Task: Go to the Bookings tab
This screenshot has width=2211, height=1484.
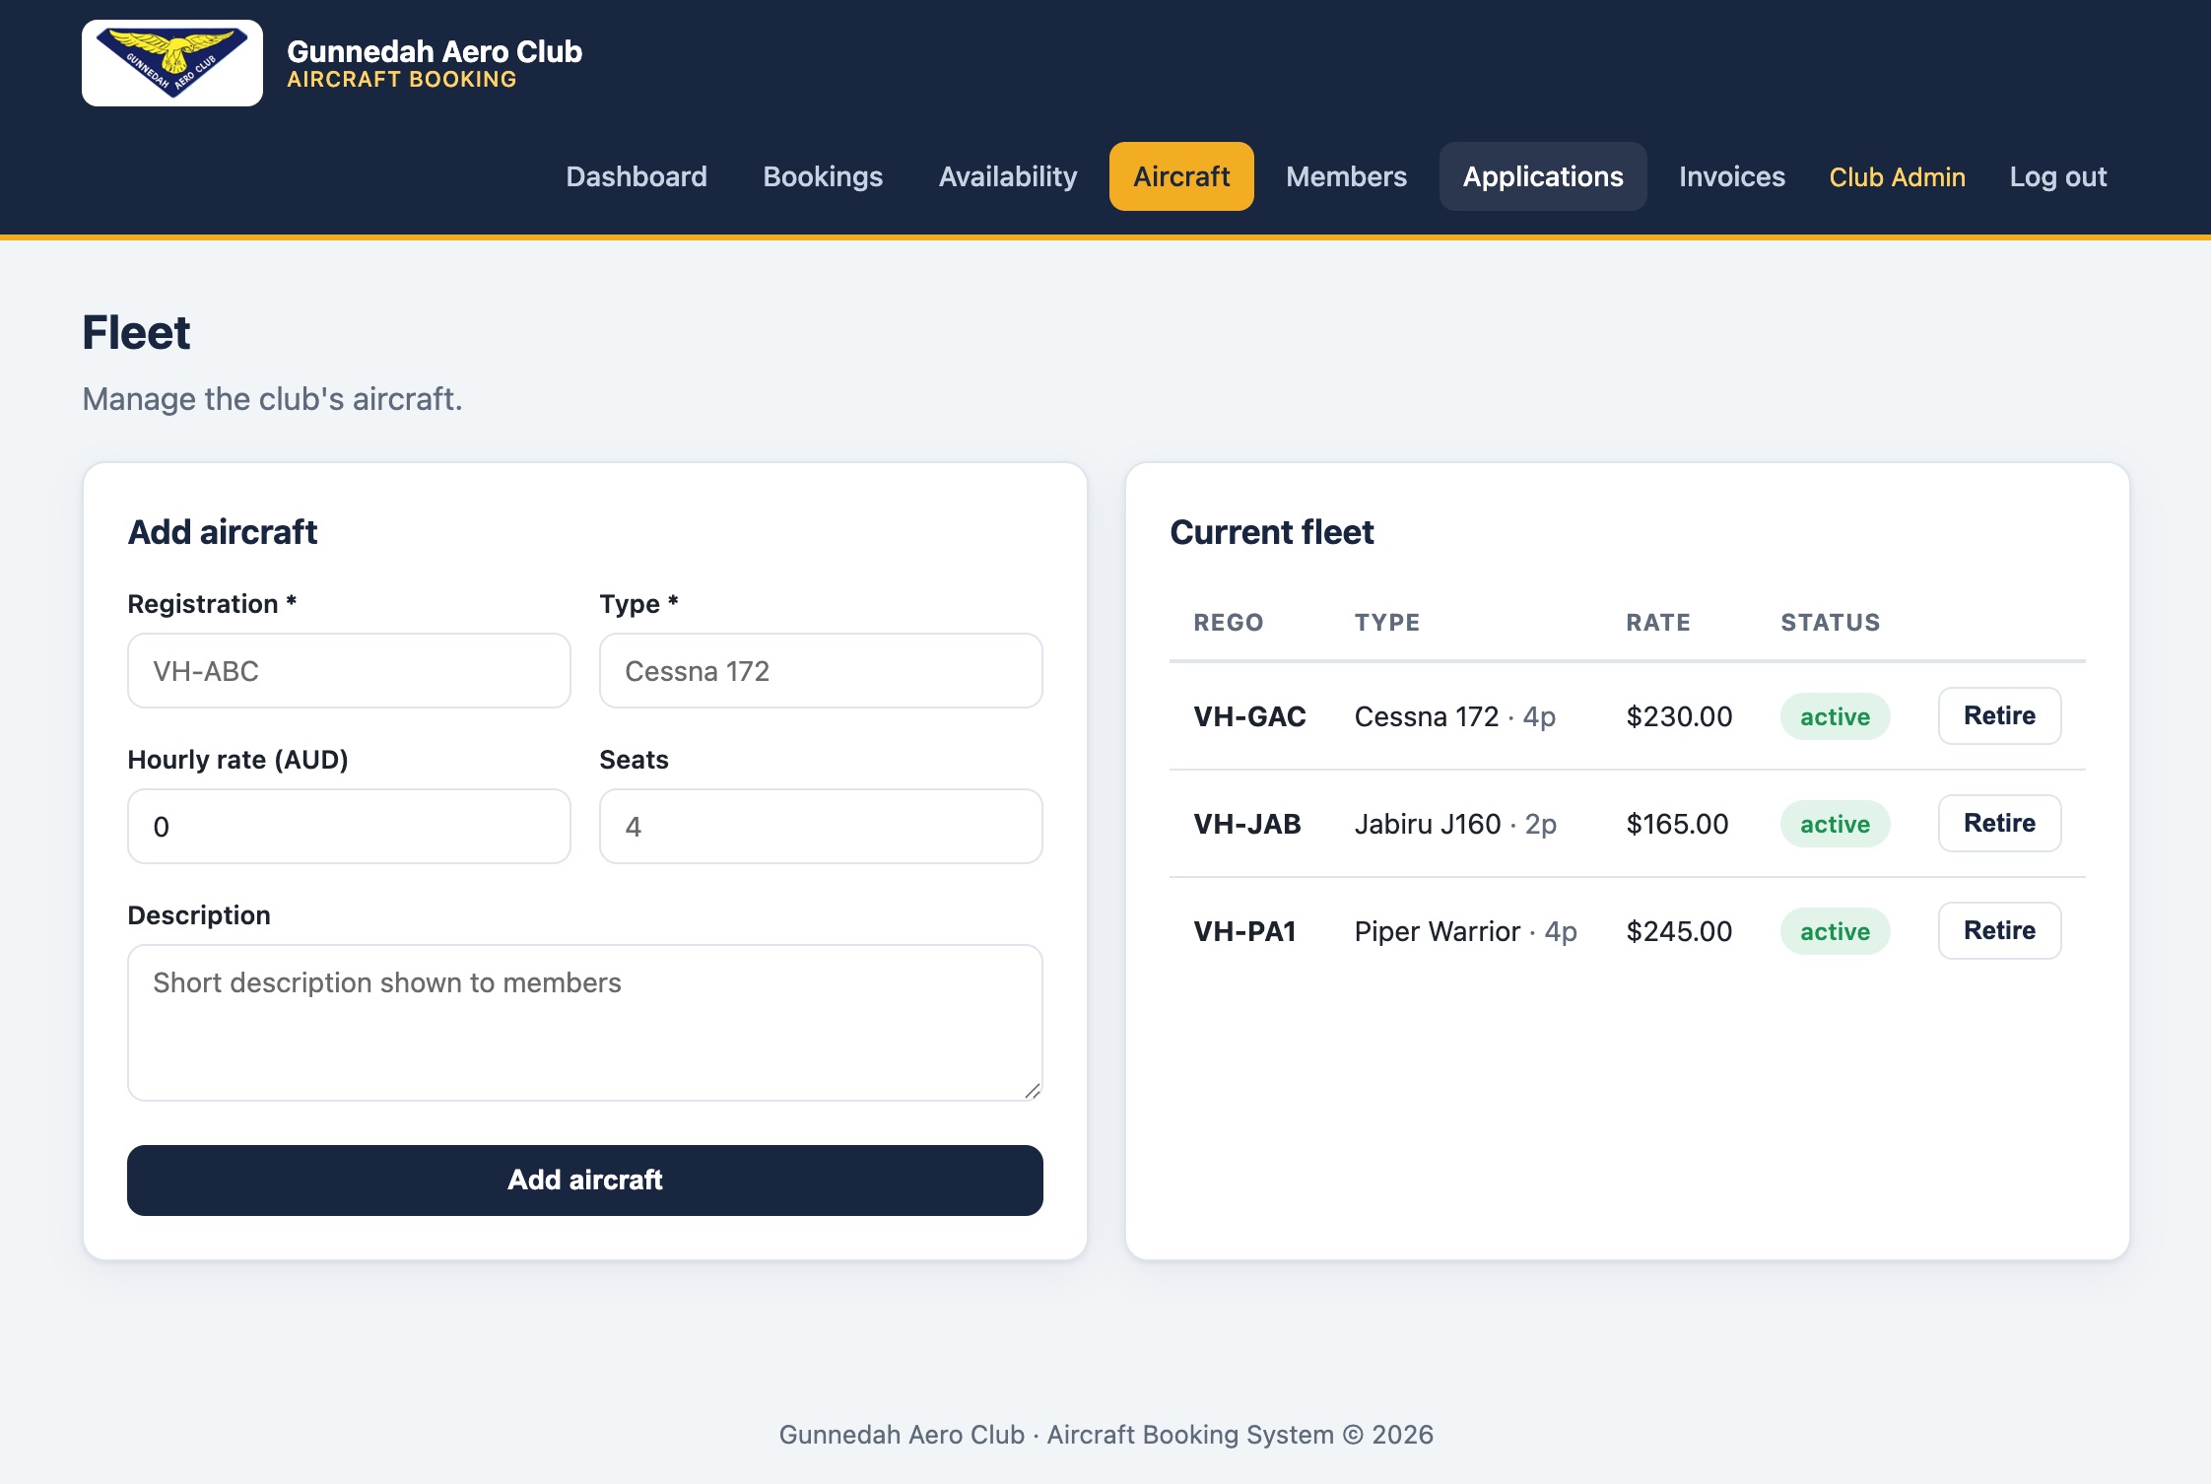Action: [x=823, y=176]
